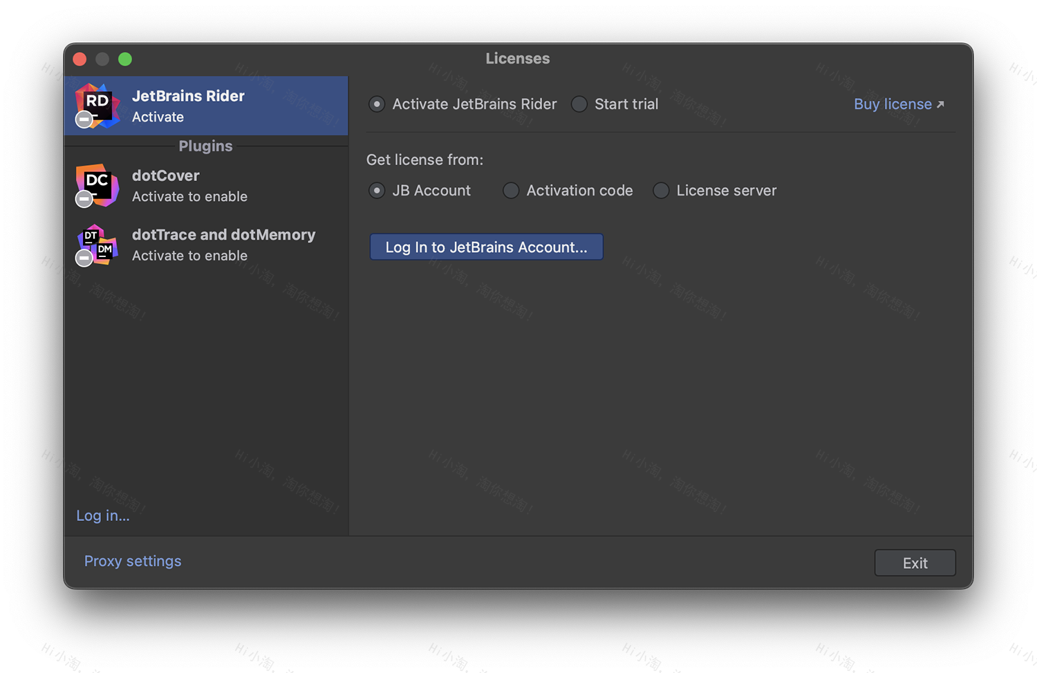Click the Exit button
The image size is (1037, 673).
pos(915,562)
